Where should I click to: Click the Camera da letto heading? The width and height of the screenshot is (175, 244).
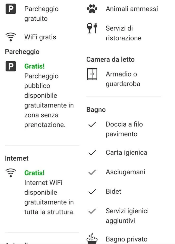[x=110, y=60]
